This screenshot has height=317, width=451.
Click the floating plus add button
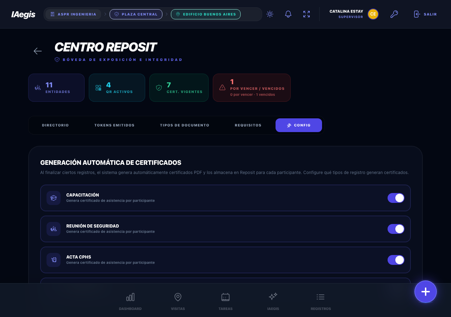426,292
